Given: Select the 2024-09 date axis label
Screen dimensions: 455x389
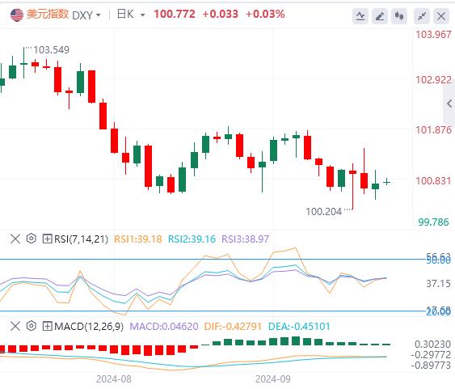Looking at the screenshot, I should pos(273,379).
